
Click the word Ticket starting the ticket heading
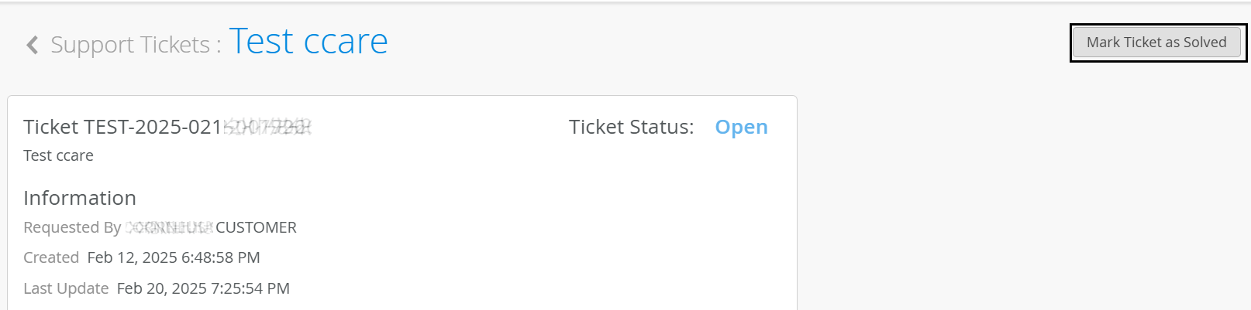click(x=51, y=127)
